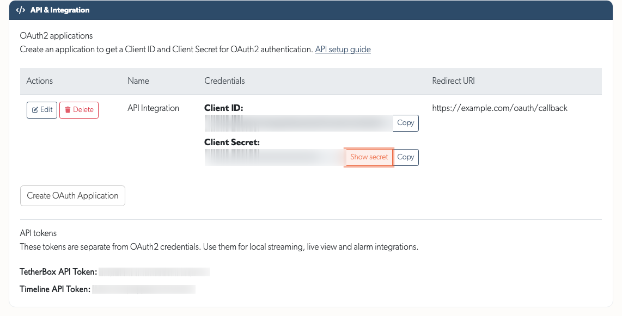Delete the API Integration application

pos(79,110)
